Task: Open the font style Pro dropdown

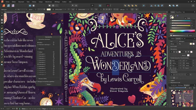Action: point(22,9)
